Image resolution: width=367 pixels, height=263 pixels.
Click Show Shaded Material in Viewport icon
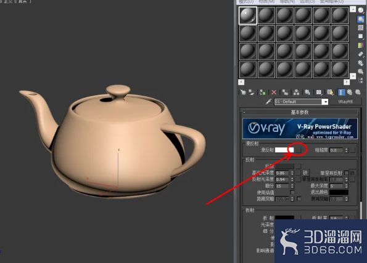click(330, 92)
